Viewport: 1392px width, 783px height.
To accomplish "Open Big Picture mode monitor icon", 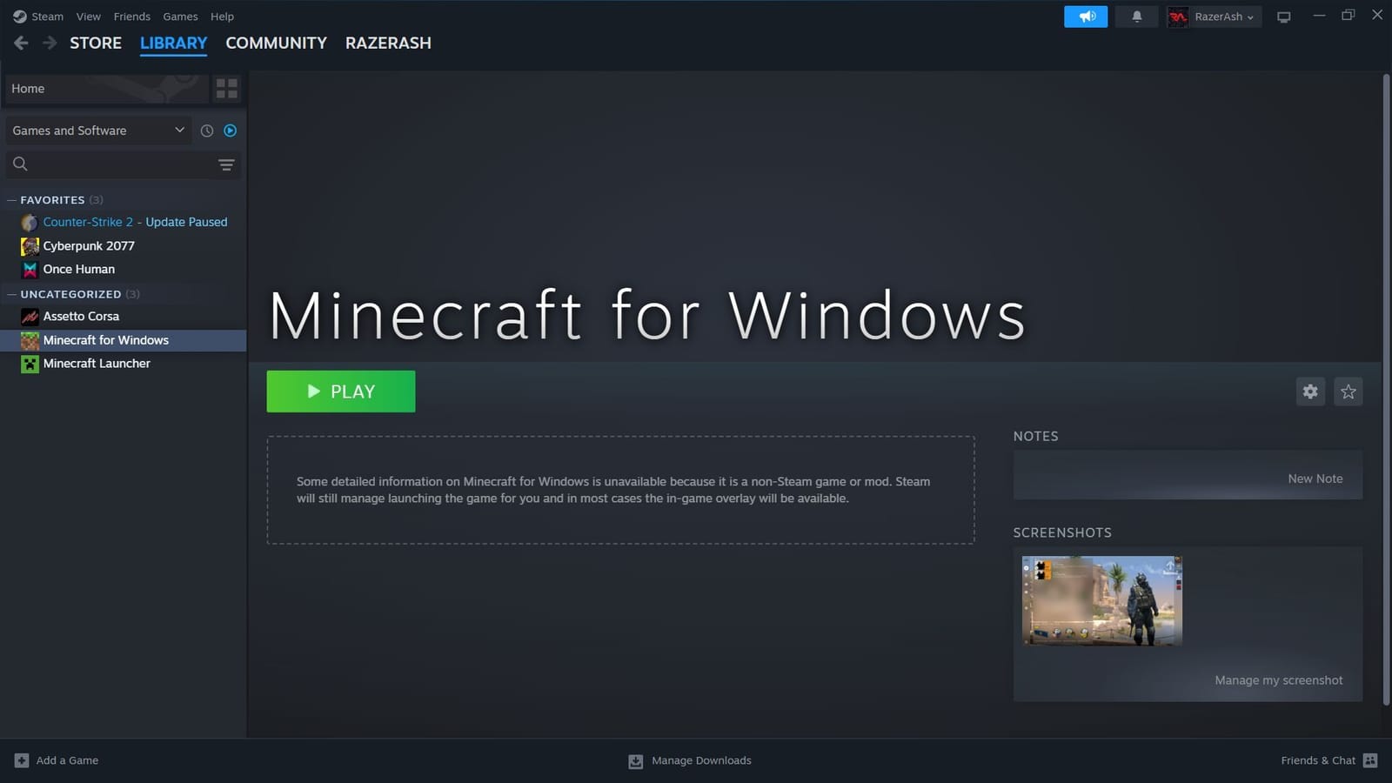I will pos(1283,17).
